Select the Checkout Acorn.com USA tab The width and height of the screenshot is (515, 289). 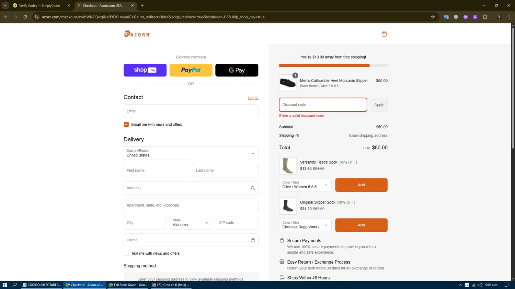click(x=102, y=5)
